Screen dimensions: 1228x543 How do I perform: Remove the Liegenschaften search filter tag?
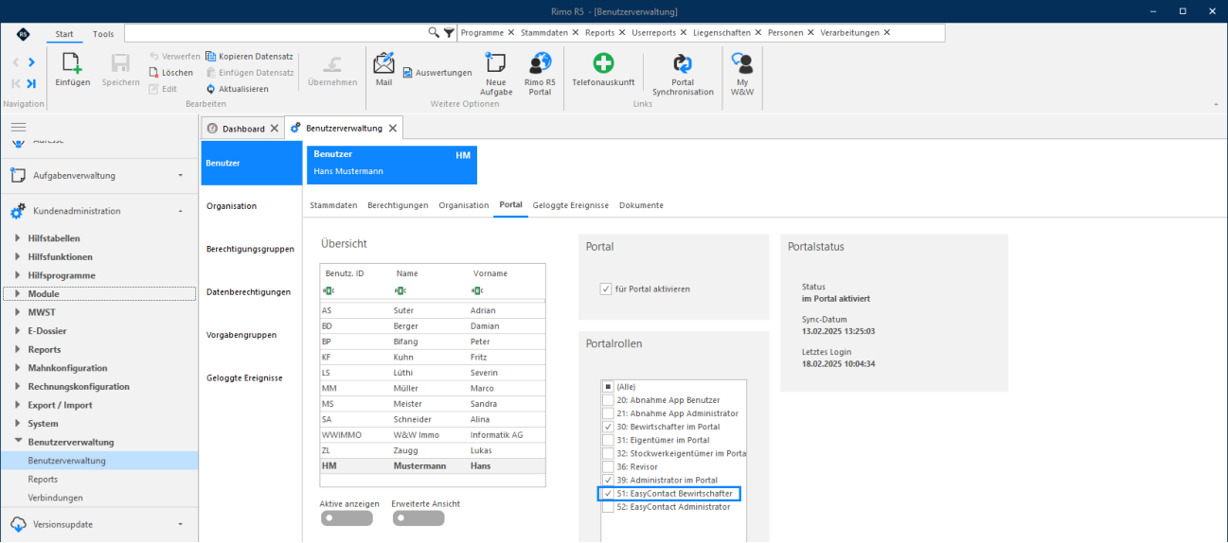(757, 32)
